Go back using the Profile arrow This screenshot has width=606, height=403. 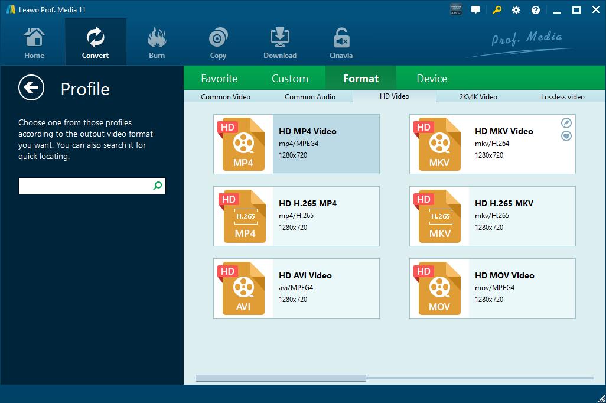point(31,88)
